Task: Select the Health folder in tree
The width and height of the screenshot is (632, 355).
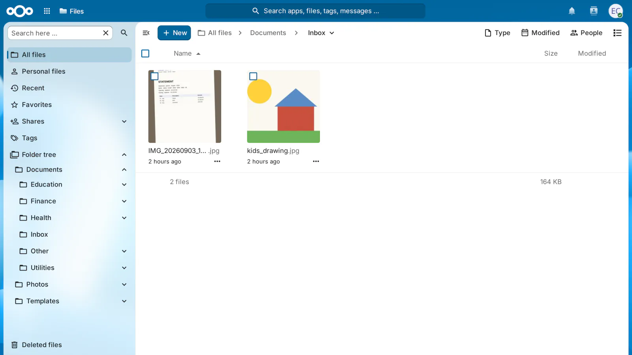Action: click(41, 218)
